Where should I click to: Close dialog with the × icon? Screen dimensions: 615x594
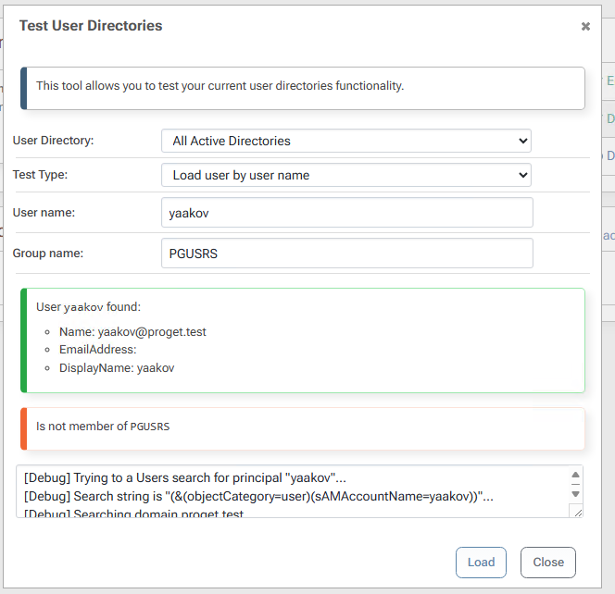tap(585, 27)
